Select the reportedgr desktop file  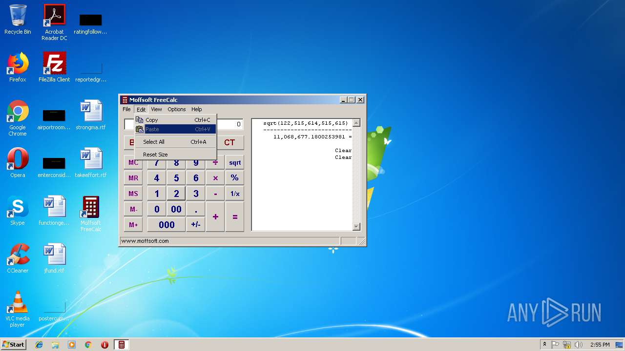[x=91, y=71]
